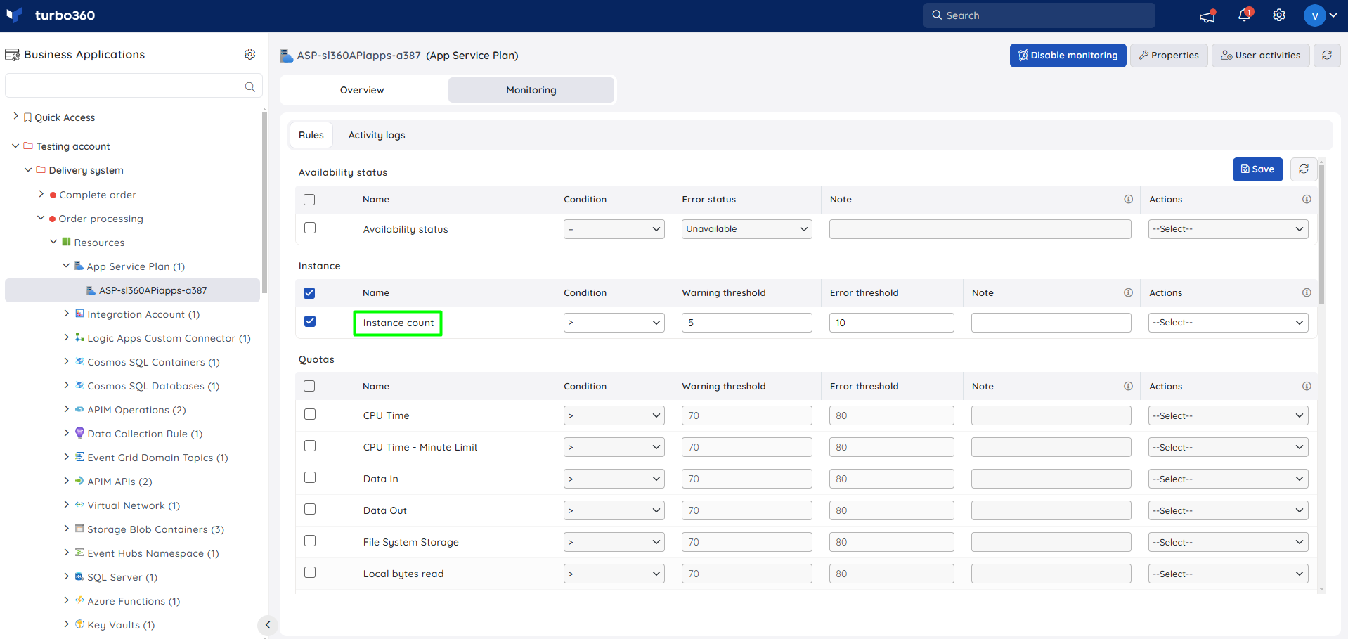The height and width of the screenshot is (639, 1348).
Task: Click the Data Collection Rule icon
Action: pos(79,433)
